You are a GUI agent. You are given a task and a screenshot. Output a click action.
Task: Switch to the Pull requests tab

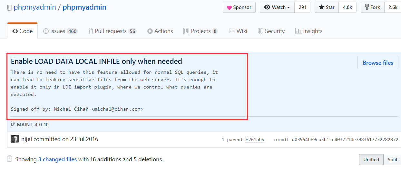pos(112,31)
